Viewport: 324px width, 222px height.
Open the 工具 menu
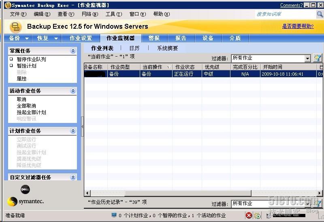point(114,14)
